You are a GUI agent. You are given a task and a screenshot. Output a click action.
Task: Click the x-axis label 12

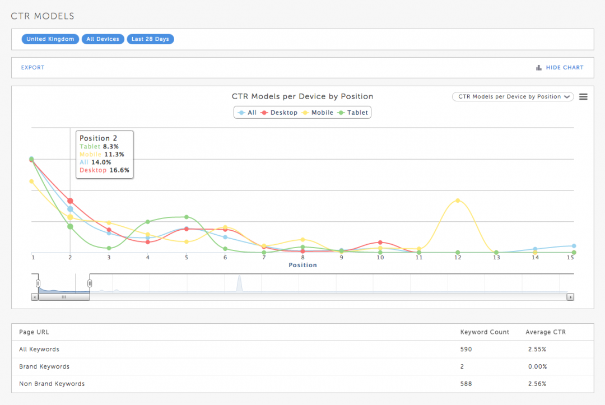(458, 257)
